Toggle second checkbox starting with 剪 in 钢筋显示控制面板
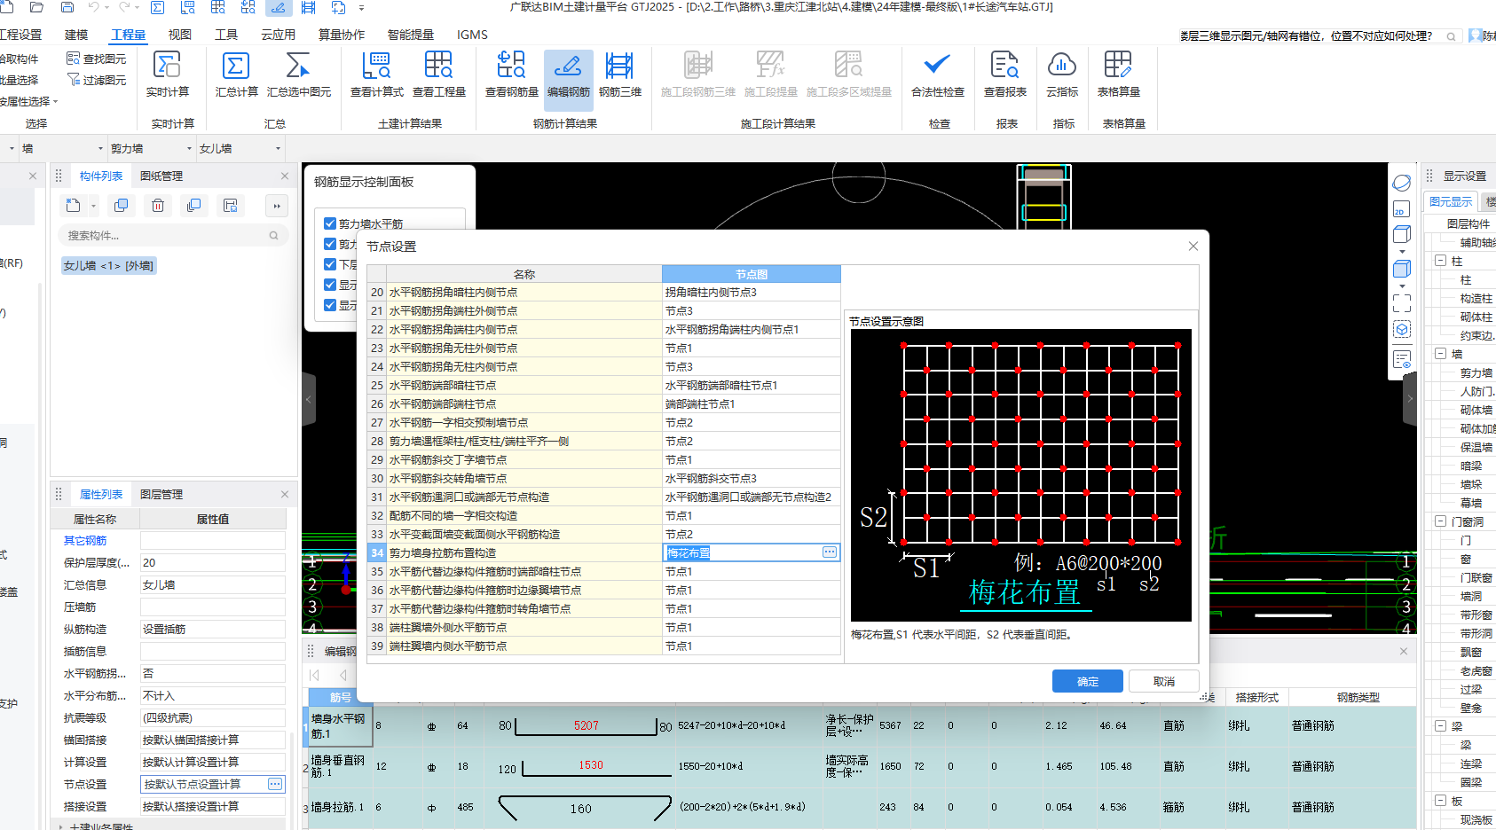 [330, 244]
